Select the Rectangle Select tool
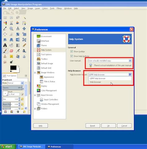The width and height of the screenshot is (147, 149). tap(5, 17)
